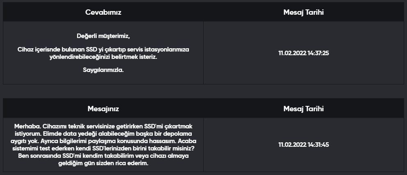407x175 pixels.
Task: Click the line beginning "Ben sonrasında SSD'mi kendim"
Action: pos(103,156)
